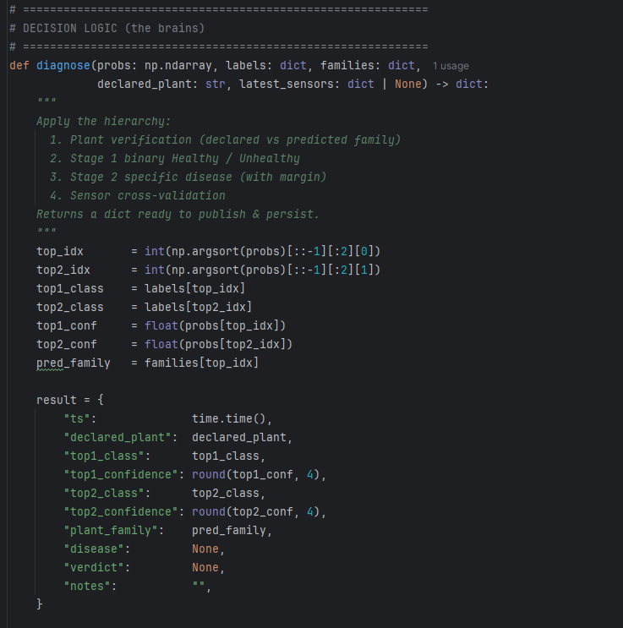This screenshot has width=623, height=628.
Task: Click 'Apply the hierarchy:' docstring line
Action: coord(104,121)
